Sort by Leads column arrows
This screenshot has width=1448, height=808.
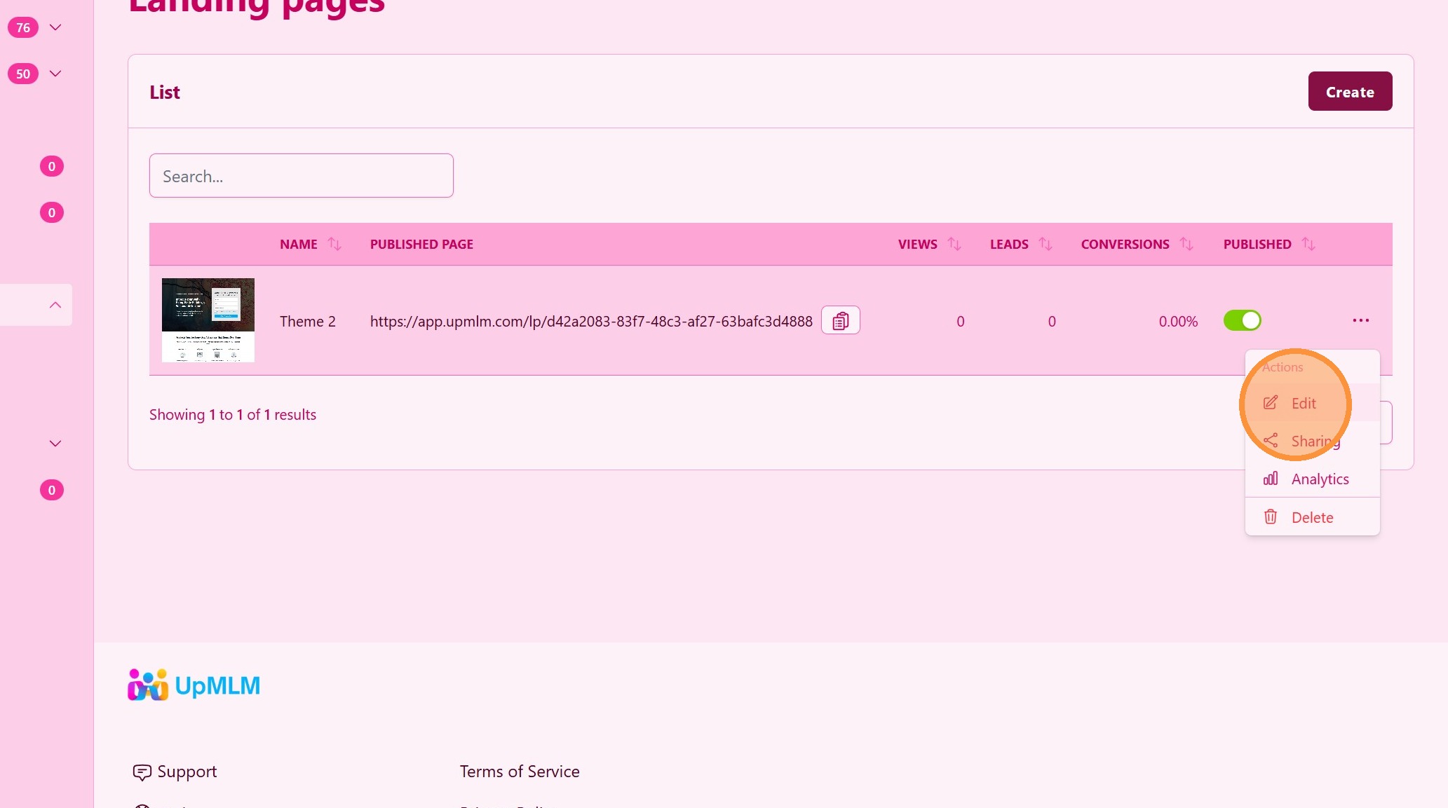click(x=1046, y=244)
